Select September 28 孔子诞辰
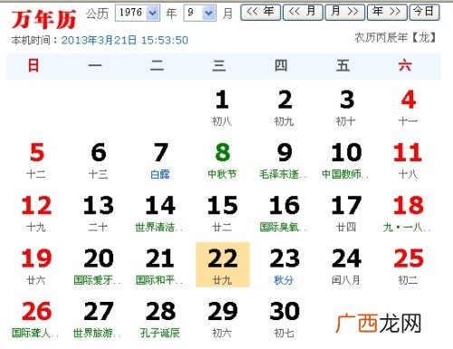This screenshot has height=349, width=453. pyautogui.click(x=160, y=319)
